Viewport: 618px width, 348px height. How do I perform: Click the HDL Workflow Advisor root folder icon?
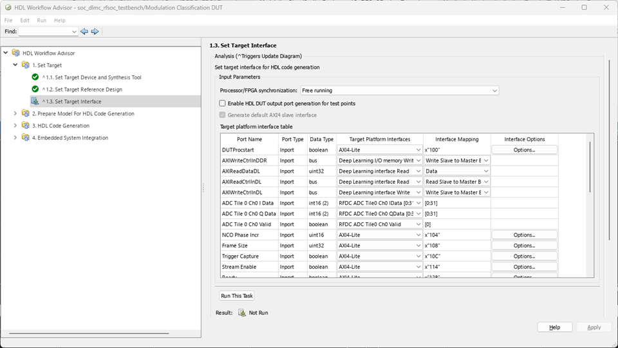[x=15, y=53]
